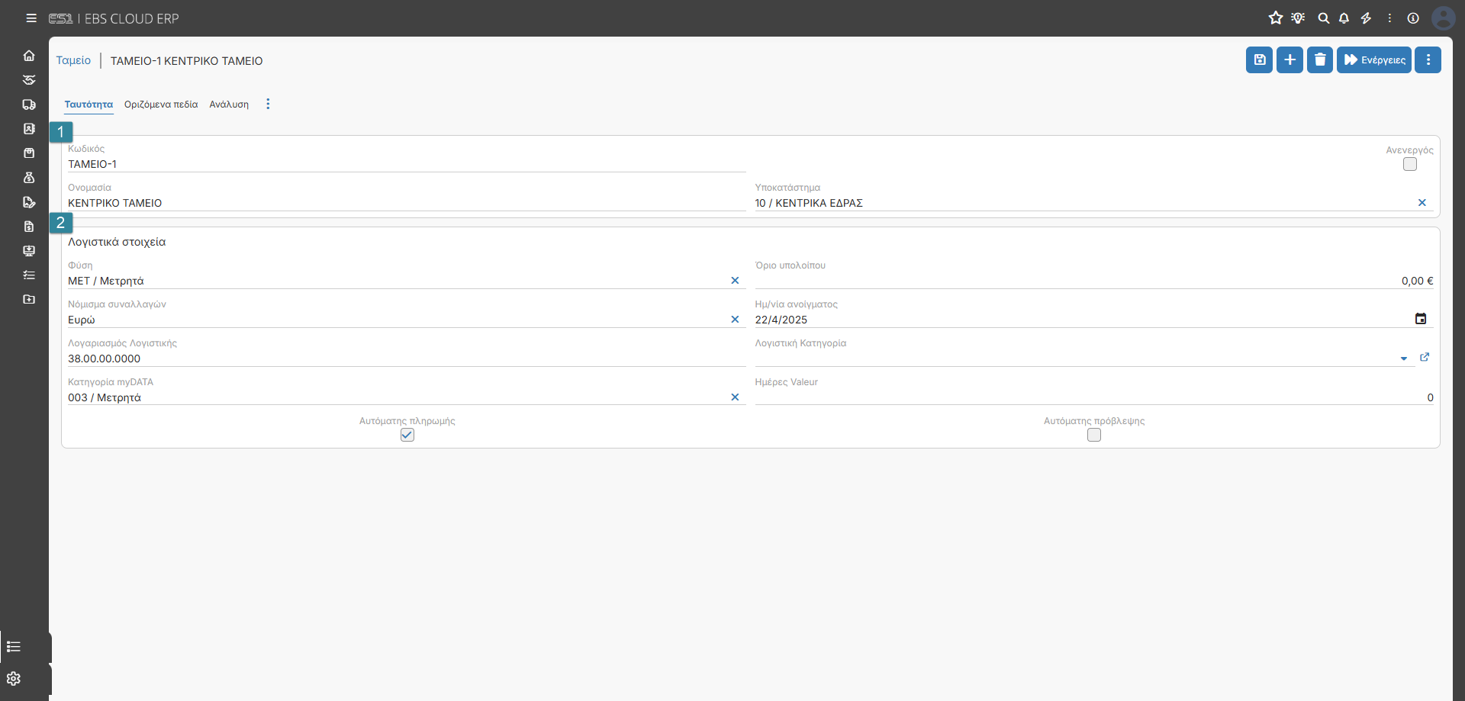Click the 22/4/2025 date value

[x=781, y=320]
